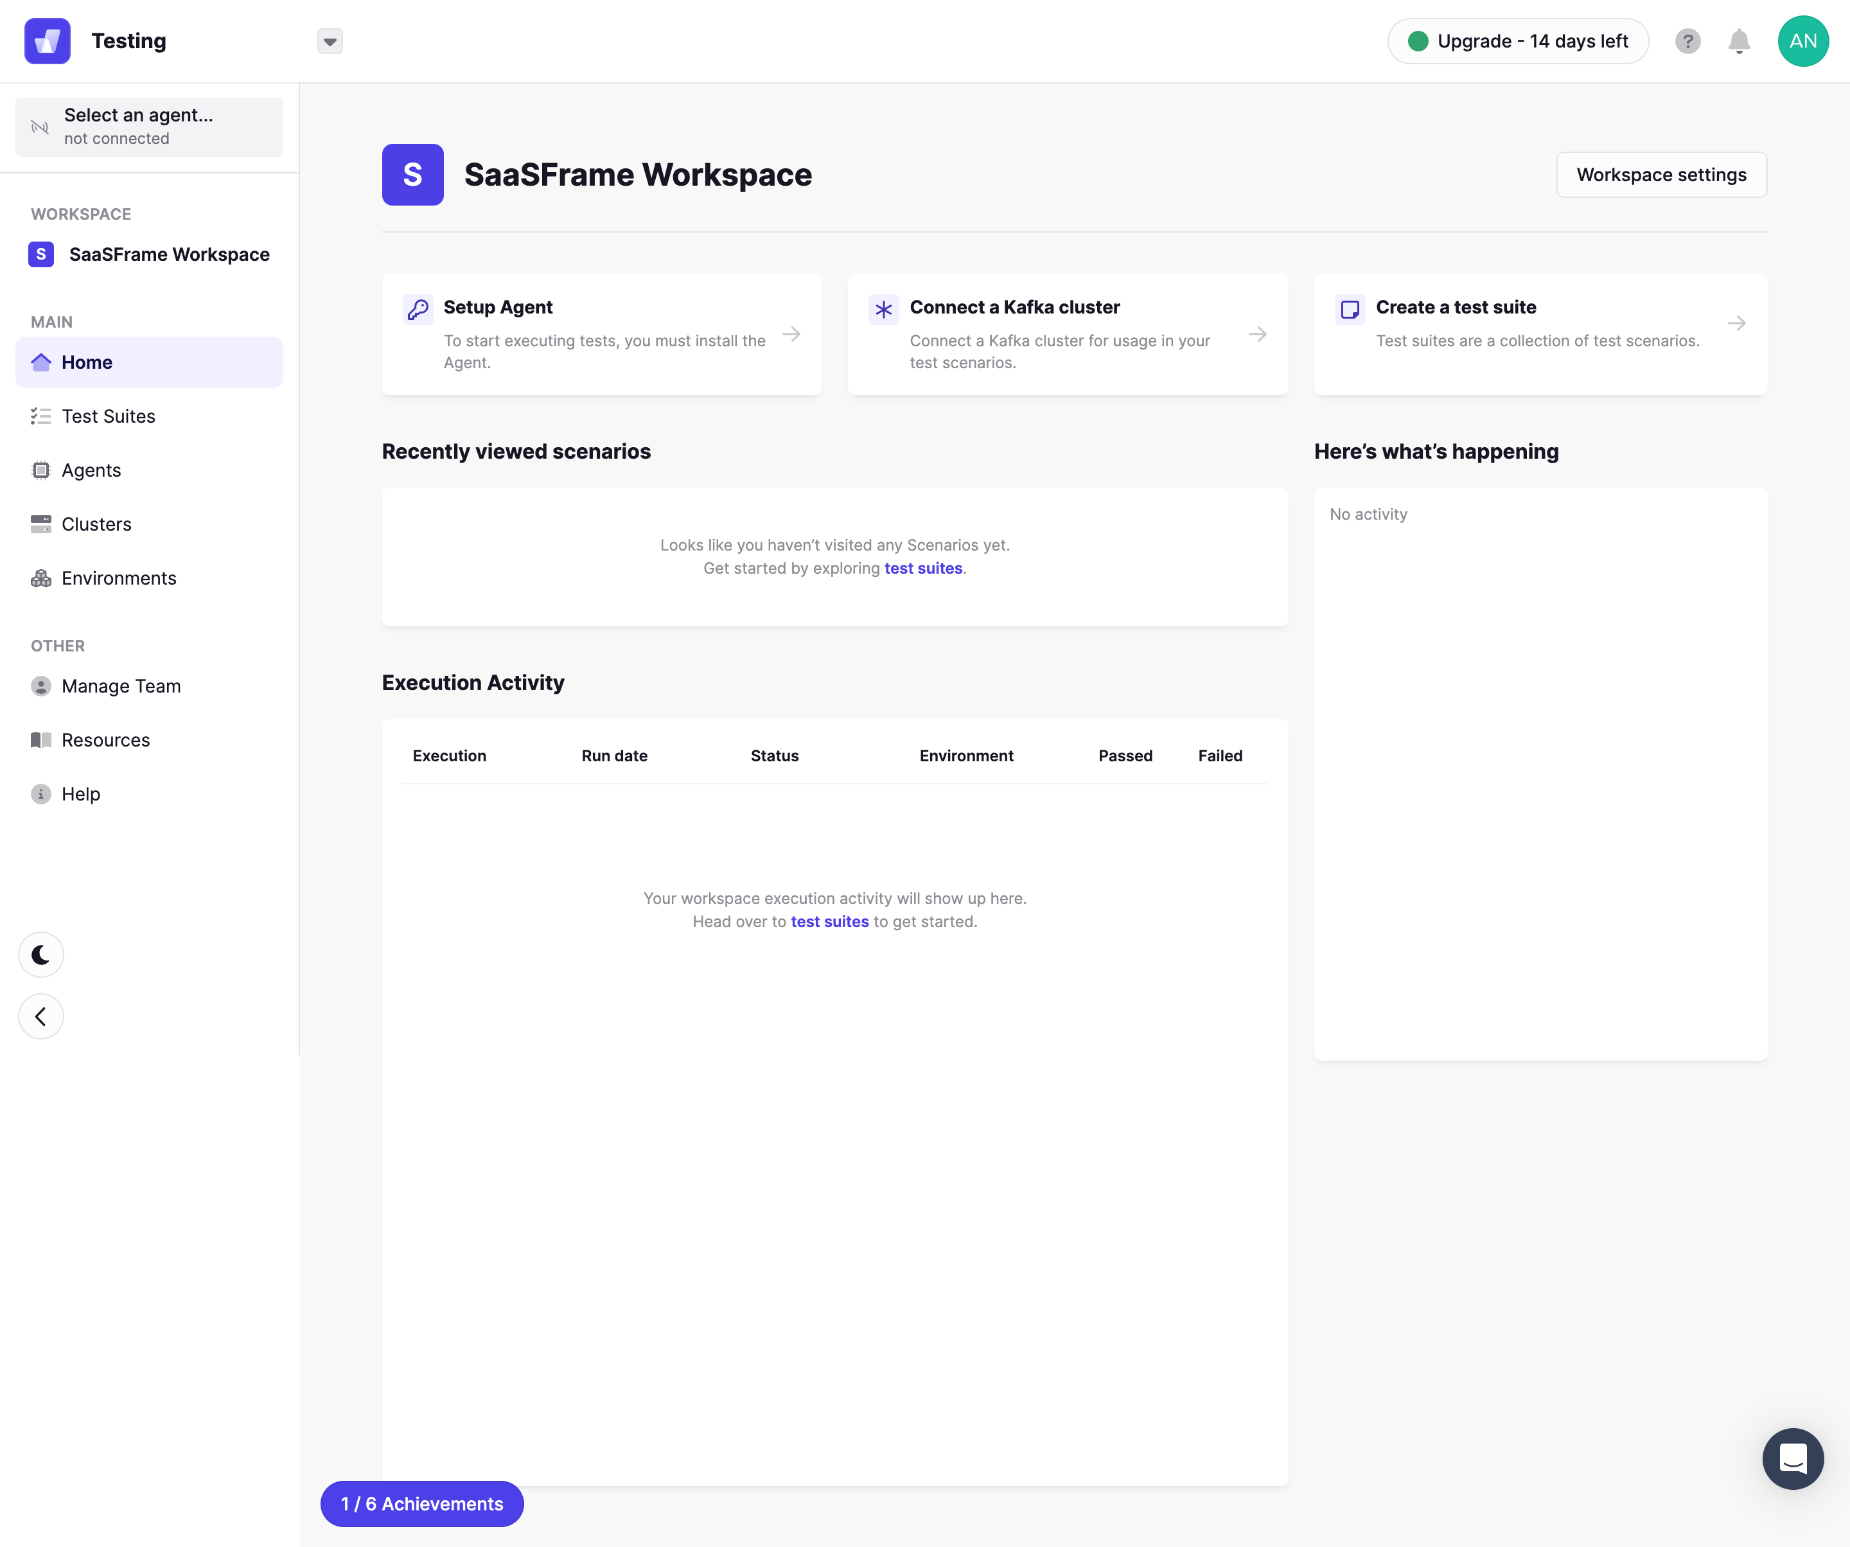Click the Resources book icon
Image resolution: width=1850 pixels, height=1547 pixels.
40,740
